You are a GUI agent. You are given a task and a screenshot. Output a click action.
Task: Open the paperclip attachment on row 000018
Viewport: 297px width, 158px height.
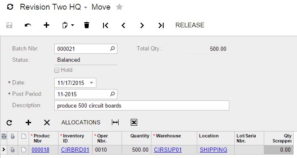point(13,150)
